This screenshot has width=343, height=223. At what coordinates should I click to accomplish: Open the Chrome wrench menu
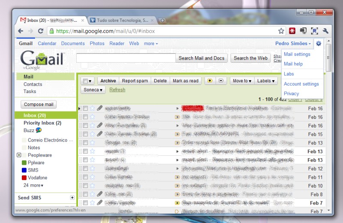coord(325,31)
